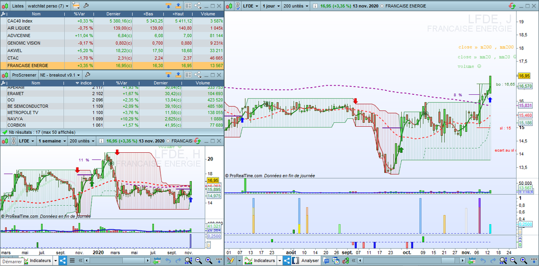Sort screener by indice column header
This screenshot has width=539, height=266.
click(x=84, y=83)
